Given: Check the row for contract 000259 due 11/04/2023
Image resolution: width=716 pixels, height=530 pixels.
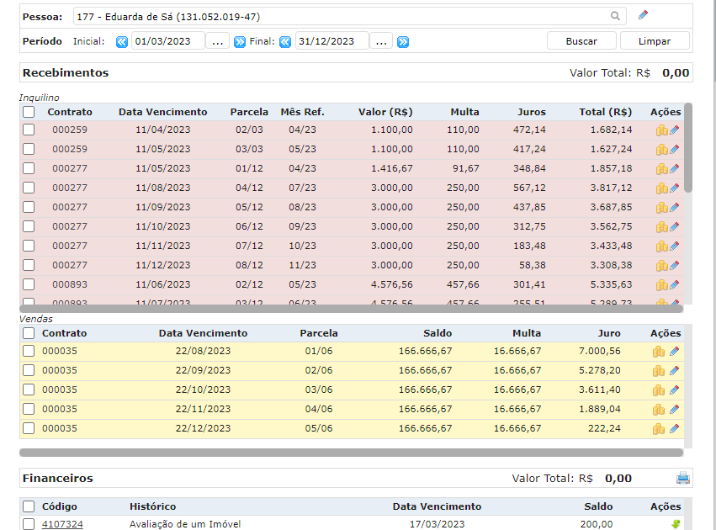Looking at the screenshot, I should click(29, 130).
